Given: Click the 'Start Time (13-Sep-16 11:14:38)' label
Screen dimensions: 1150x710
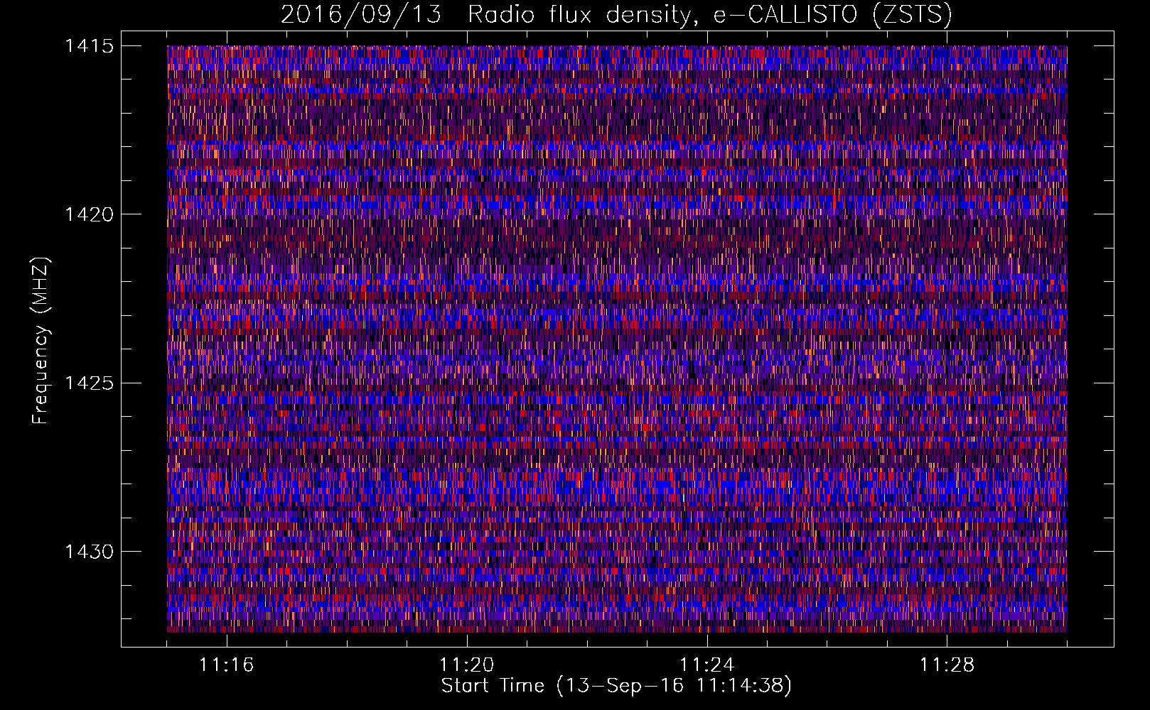Looking at the screenshot, I should [616, 686].
